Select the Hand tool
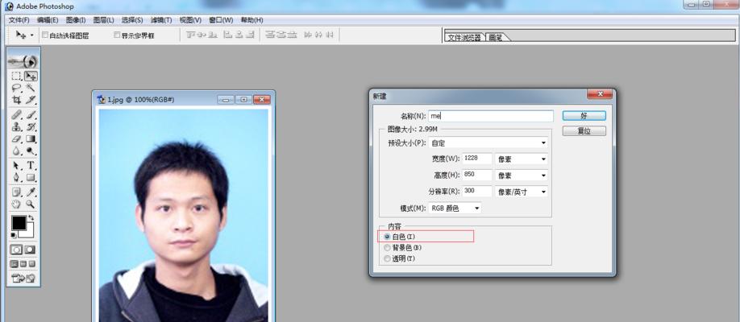The image size is (740, 322). coord(17,204)
